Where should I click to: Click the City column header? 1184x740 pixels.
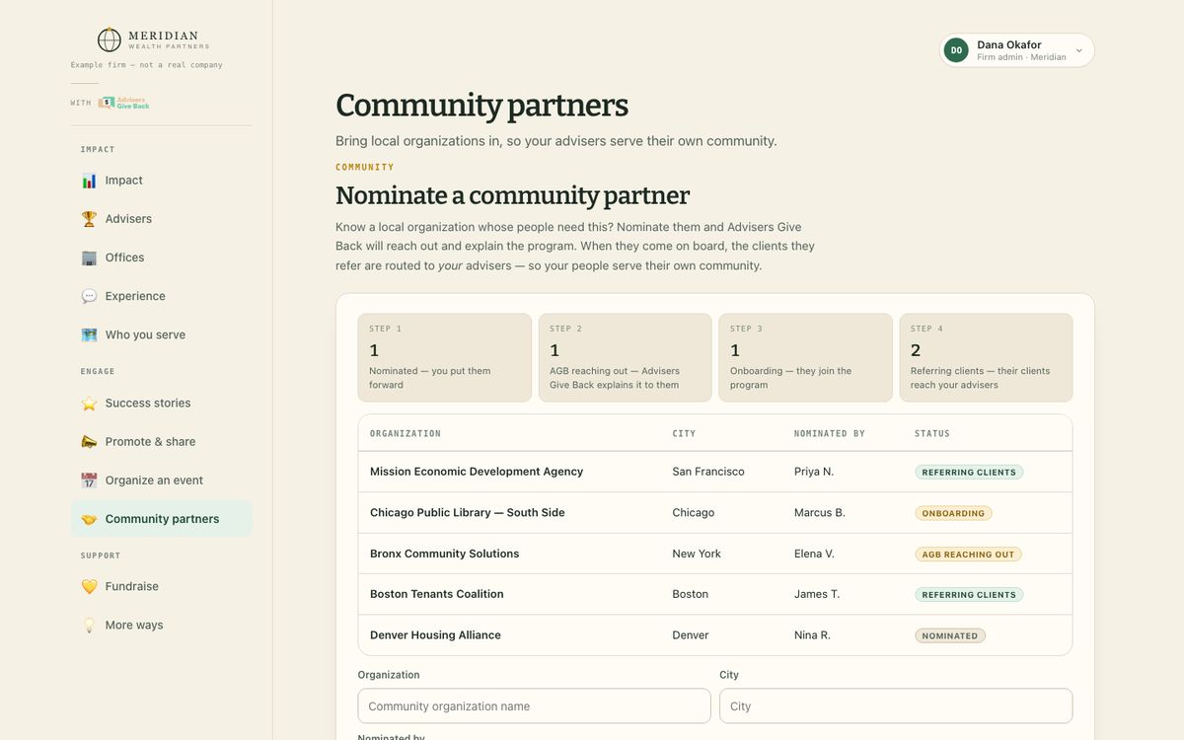pyautogui.click(x=684, y=433)
